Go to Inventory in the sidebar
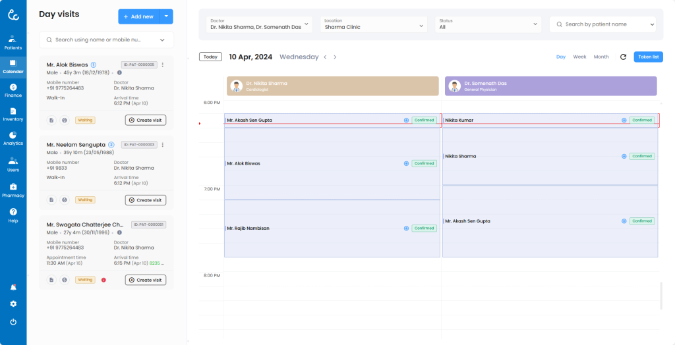 [x=13, y=114]
